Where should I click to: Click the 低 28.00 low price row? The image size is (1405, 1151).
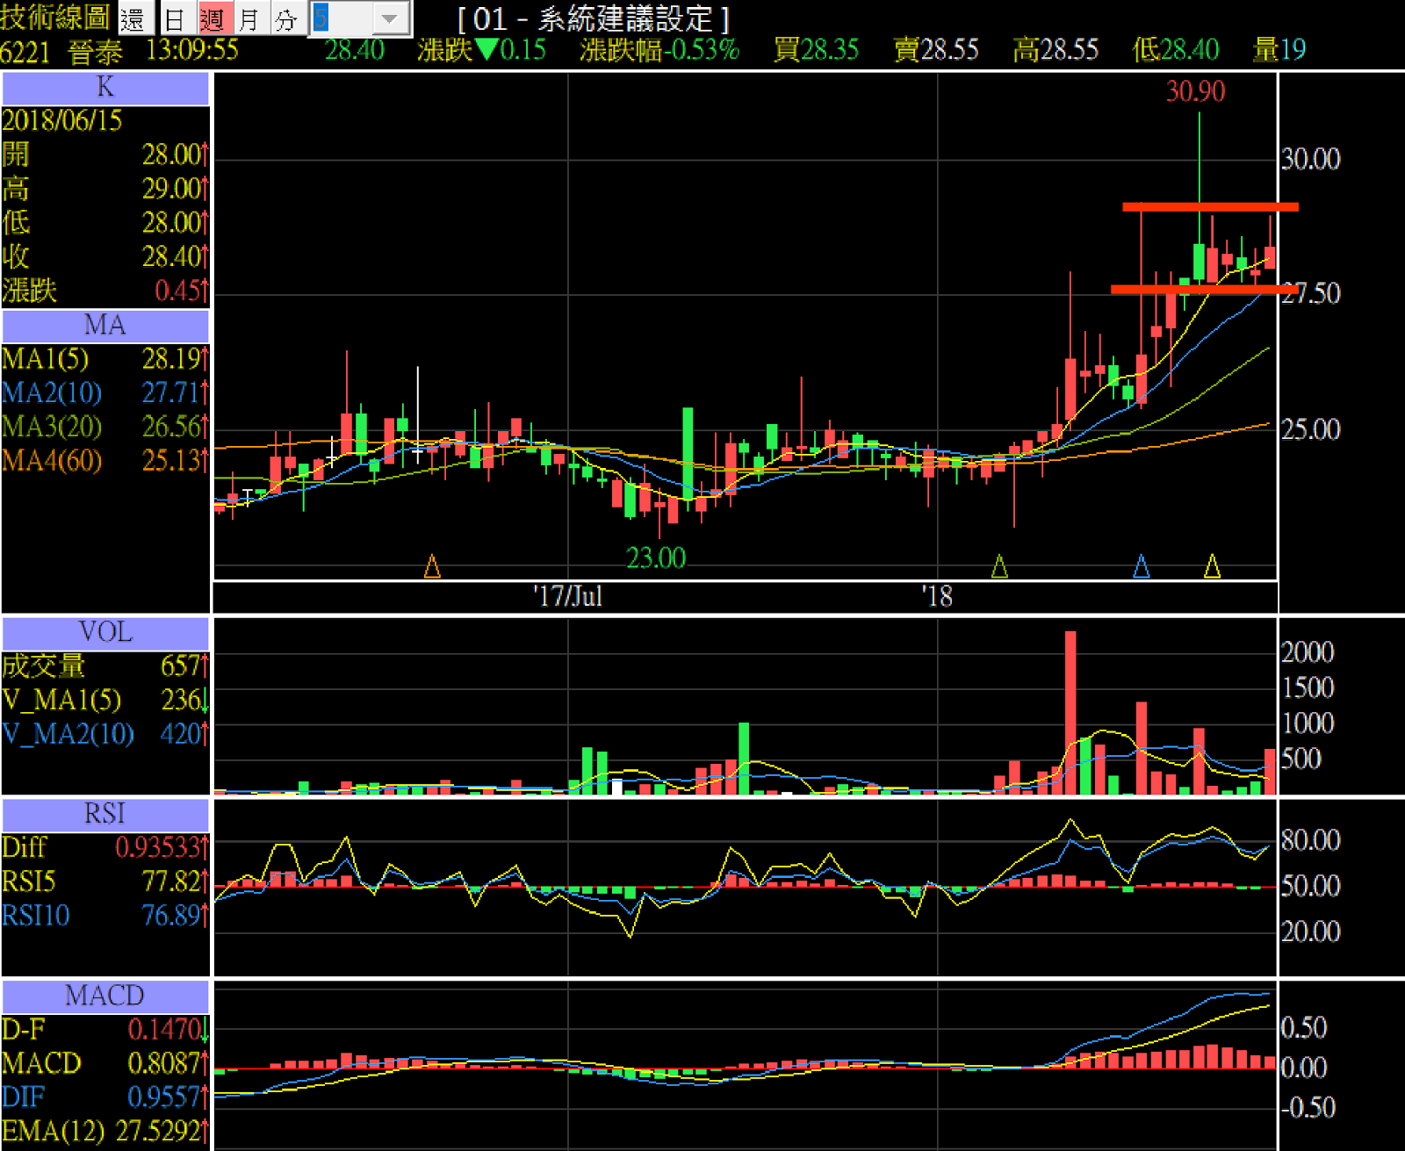pos(105,223)
